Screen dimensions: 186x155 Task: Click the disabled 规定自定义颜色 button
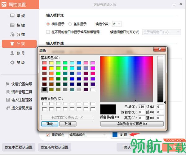coord(68,117)
